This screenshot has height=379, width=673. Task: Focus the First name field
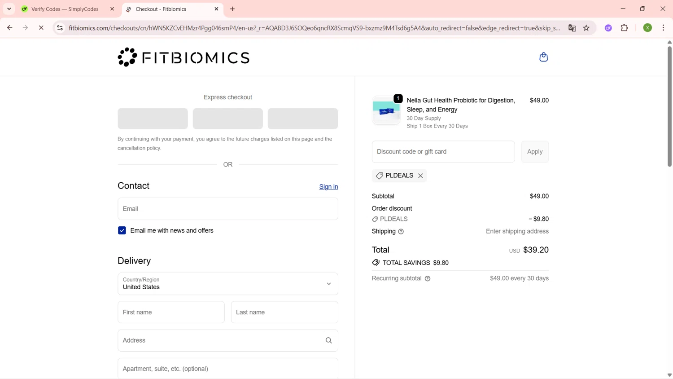pyautogui.click(x=171, y=312)
